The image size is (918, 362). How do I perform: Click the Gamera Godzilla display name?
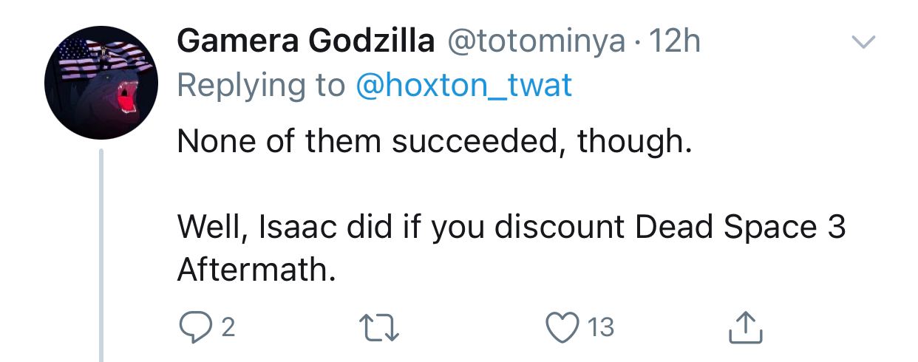coord(306,42)
